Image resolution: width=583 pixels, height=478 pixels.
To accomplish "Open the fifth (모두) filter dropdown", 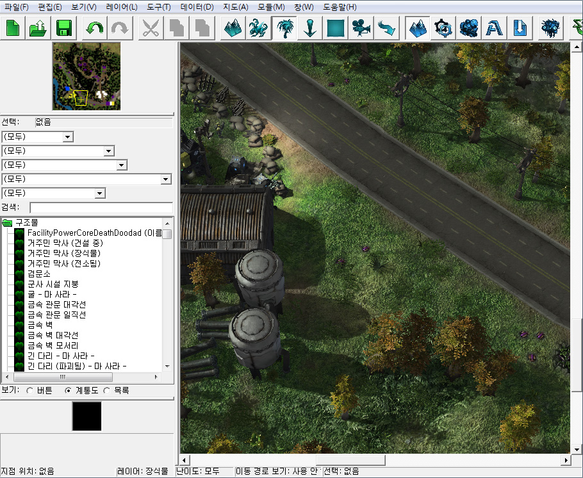I will [100, 194].
